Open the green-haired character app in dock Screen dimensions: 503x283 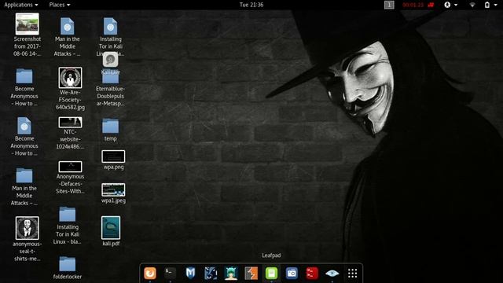pyautogui.click(x=231, y=274)
